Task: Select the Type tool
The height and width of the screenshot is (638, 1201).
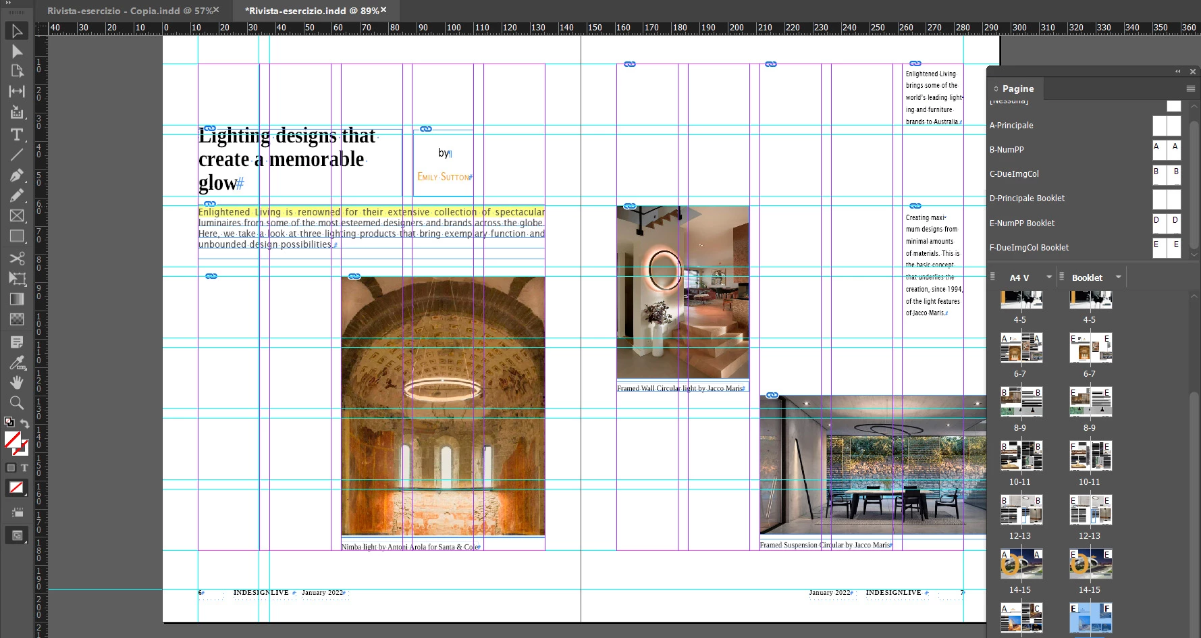Action: (17, 134)
